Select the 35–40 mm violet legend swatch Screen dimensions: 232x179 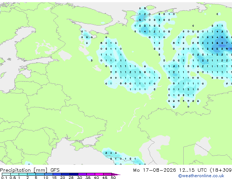click(x=90, y=174)
